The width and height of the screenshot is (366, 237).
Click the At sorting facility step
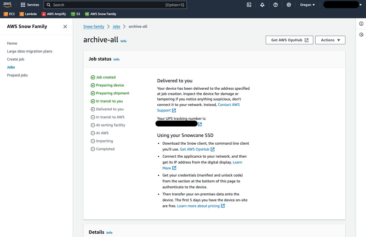[108, 125]
